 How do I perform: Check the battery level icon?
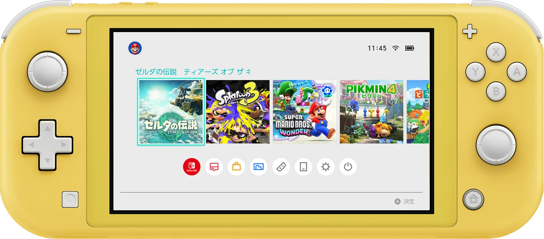[x=410, y=48]
